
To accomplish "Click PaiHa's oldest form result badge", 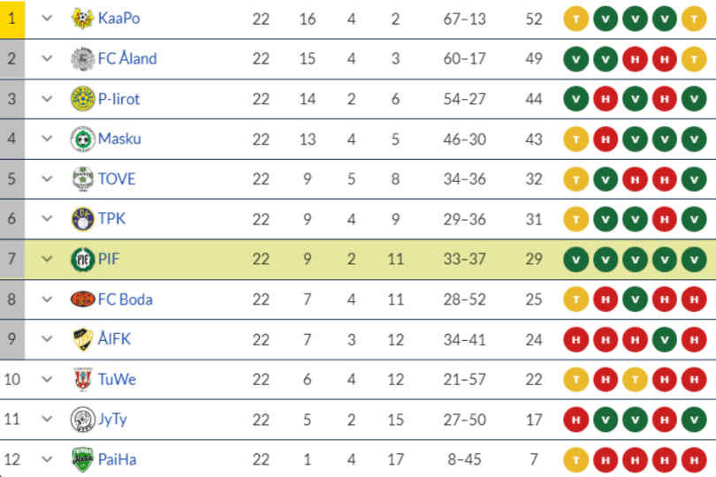I will click(576, 459).
